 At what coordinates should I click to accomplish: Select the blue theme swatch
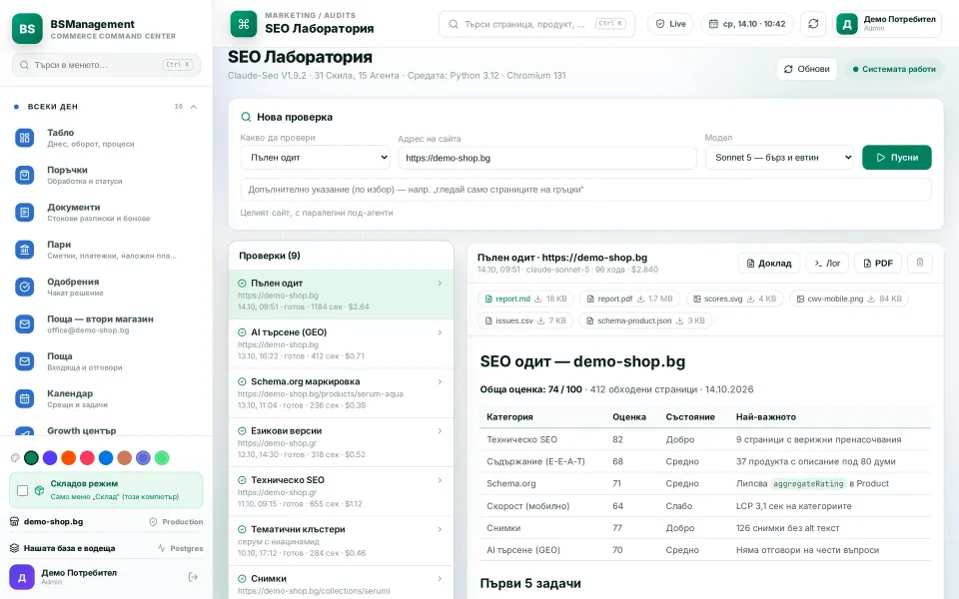click(106, 458)
